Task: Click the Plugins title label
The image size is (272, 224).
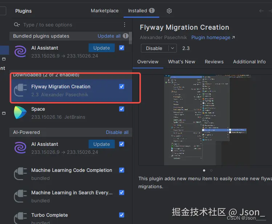Action: pos(23,11)
